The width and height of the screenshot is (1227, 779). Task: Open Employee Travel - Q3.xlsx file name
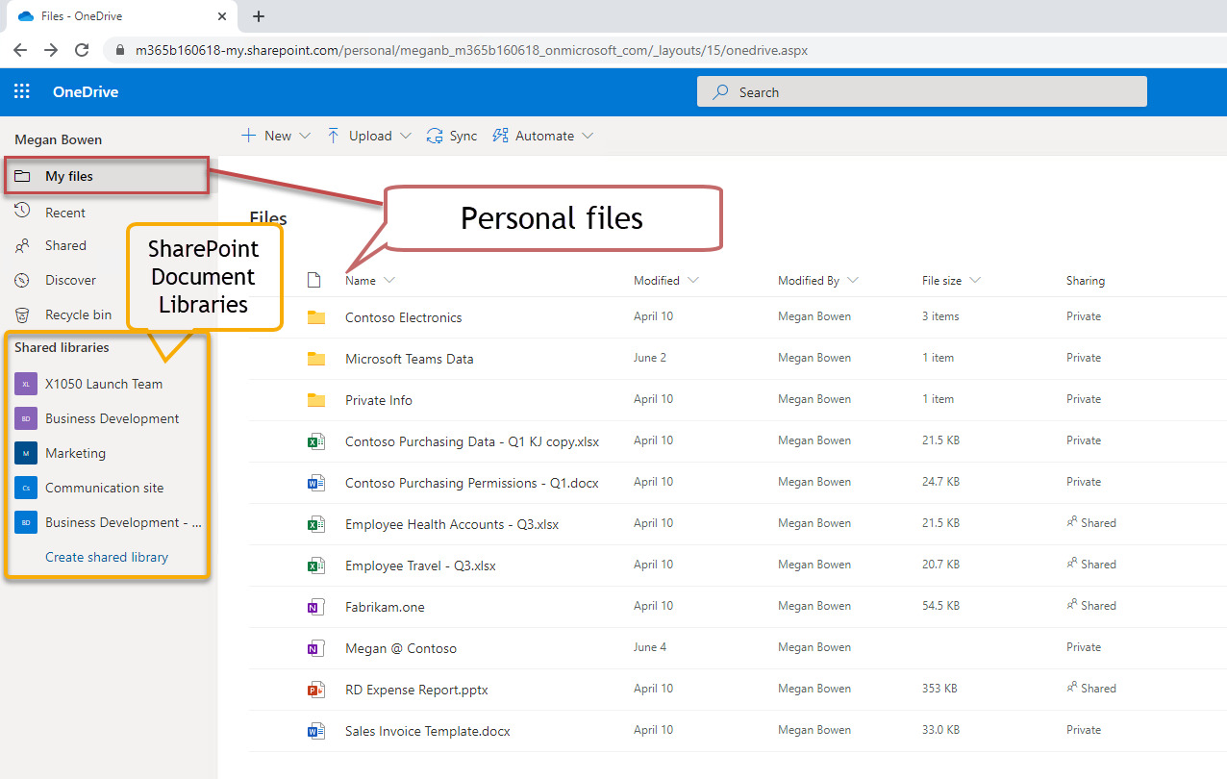point(420,565)
